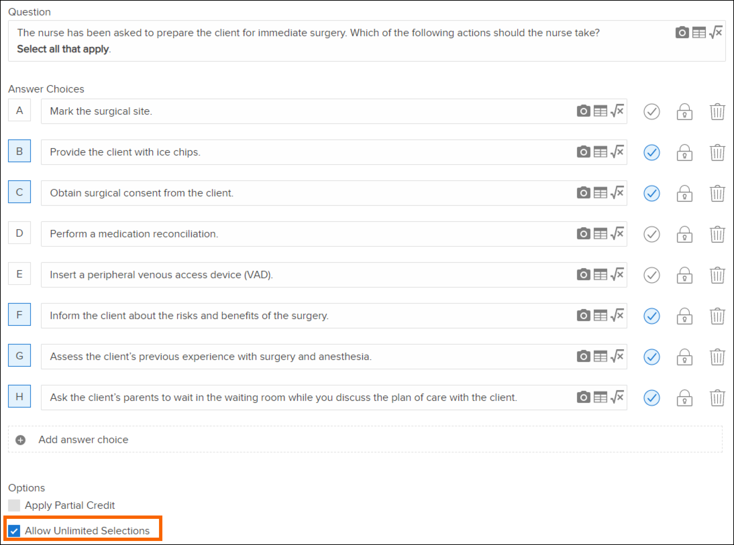Click into the Question text box
The image size is (734, 545).
[x=335, y=41]
